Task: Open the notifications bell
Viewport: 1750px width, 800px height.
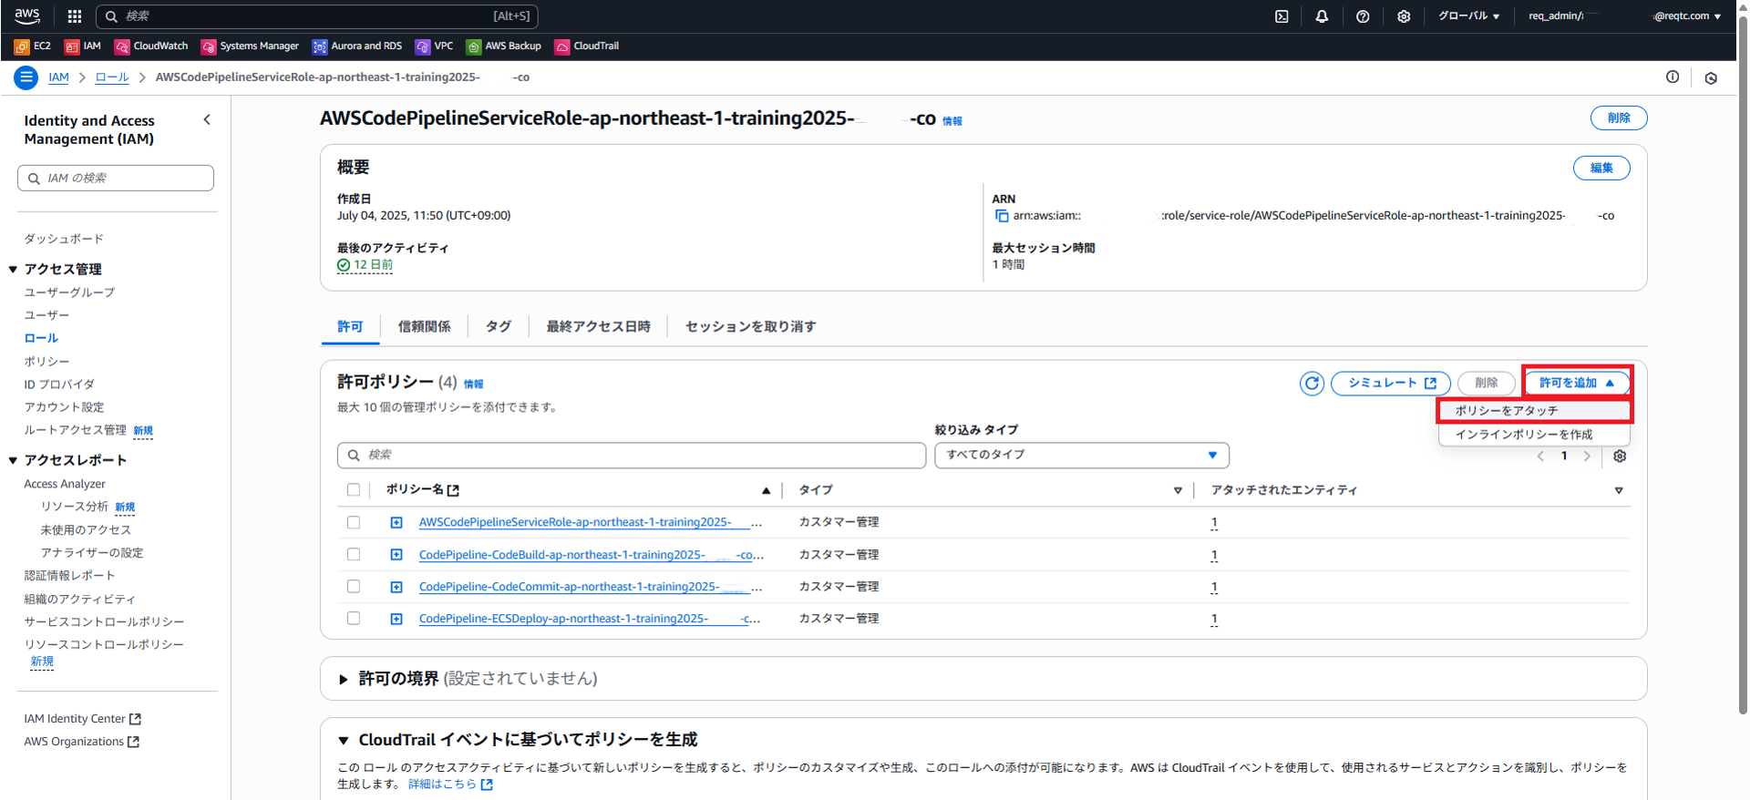Action: point(1322,16)
